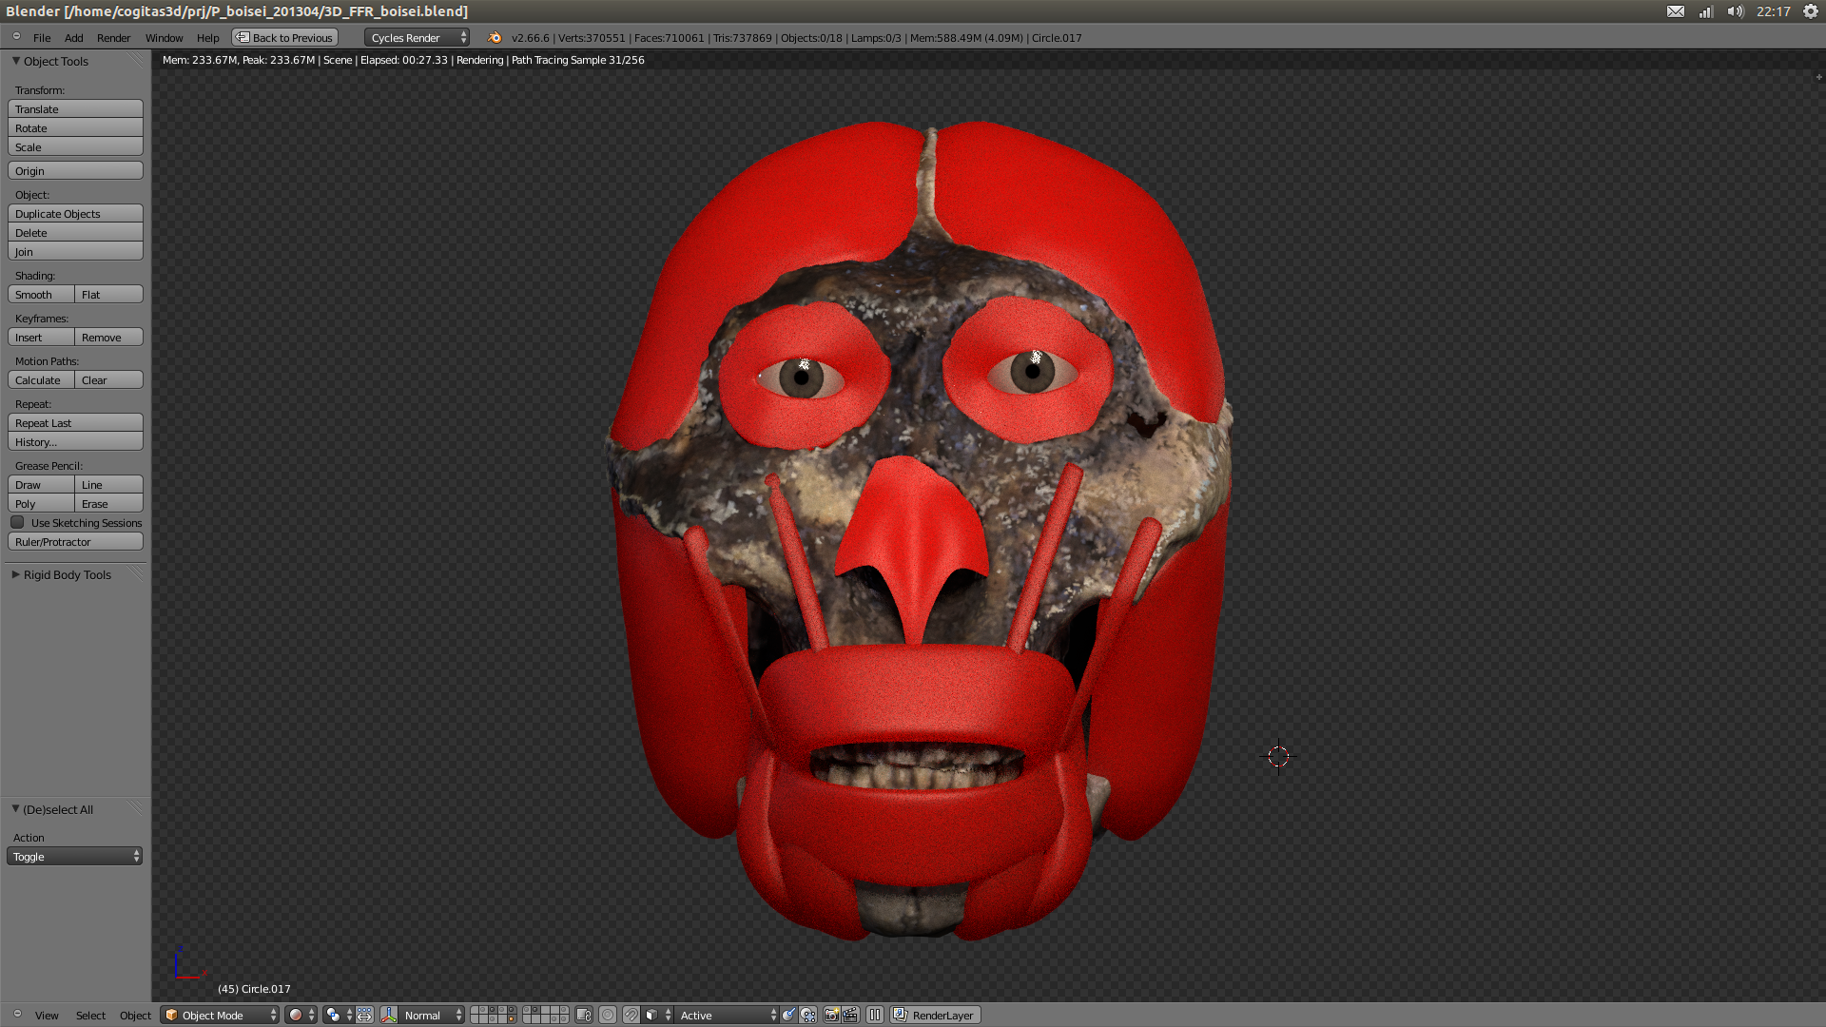This screenshot has height=1027, width=1826.
Task: Click the Duplicate Objects button
Action: tap(75, 214)
